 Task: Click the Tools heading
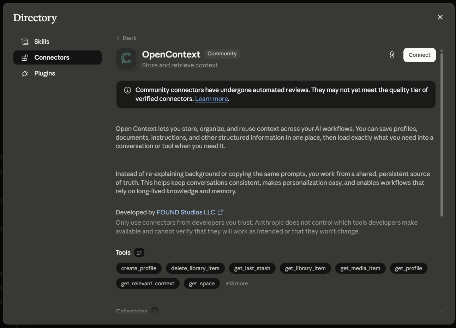123,253
